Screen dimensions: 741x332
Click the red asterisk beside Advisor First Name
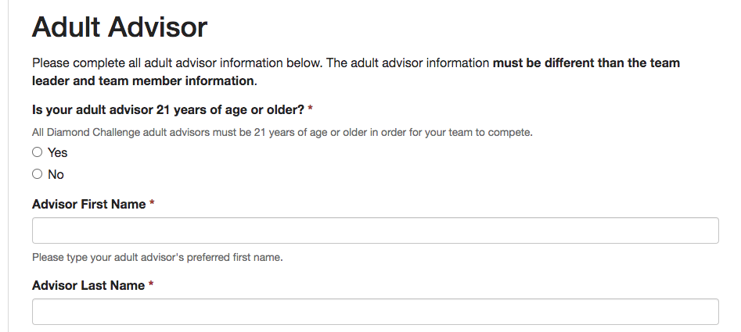(x=152, y=204)
